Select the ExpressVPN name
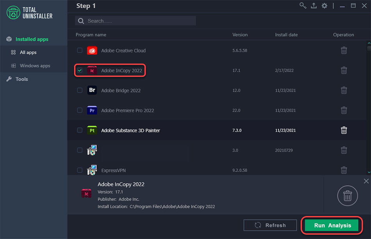This screenshot has height=239, width=371. [113, 170]
